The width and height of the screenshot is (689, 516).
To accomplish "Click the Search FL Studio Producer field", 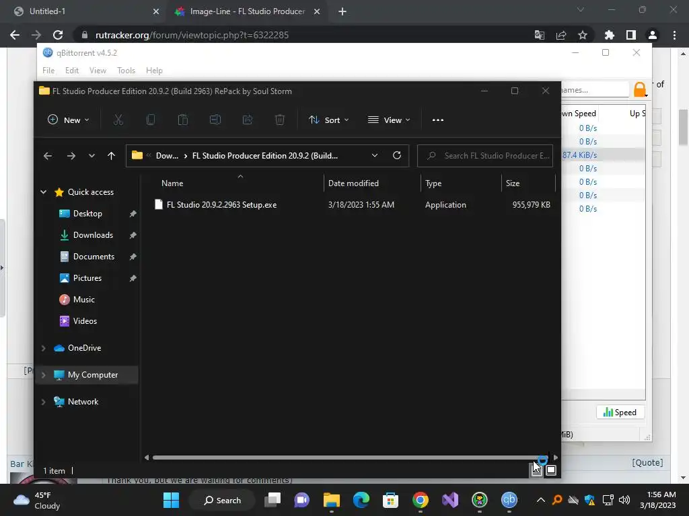I will click(x=485, y=156).
